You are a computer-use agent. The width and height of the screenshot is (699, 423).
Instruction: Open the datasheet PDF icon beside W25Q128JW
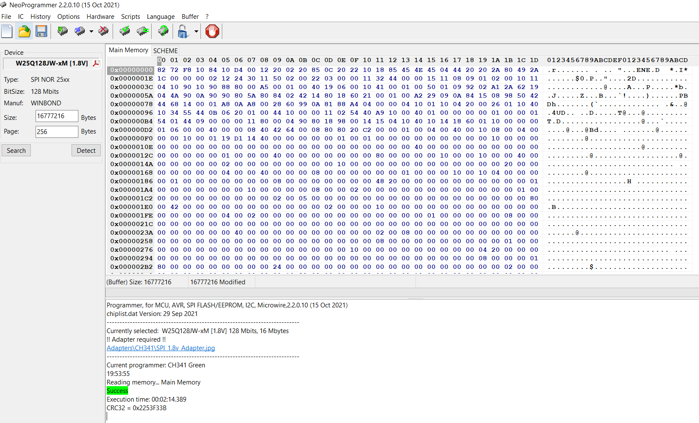96,63
